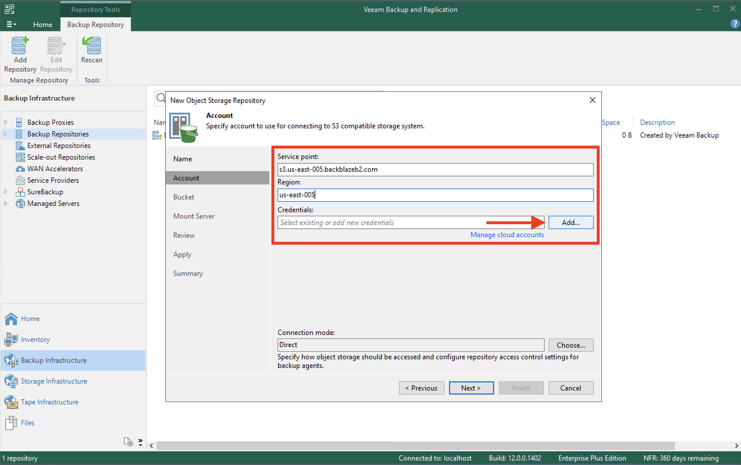Expand the Backup Proxies node
Screen dimensions: 741x465
6,122
